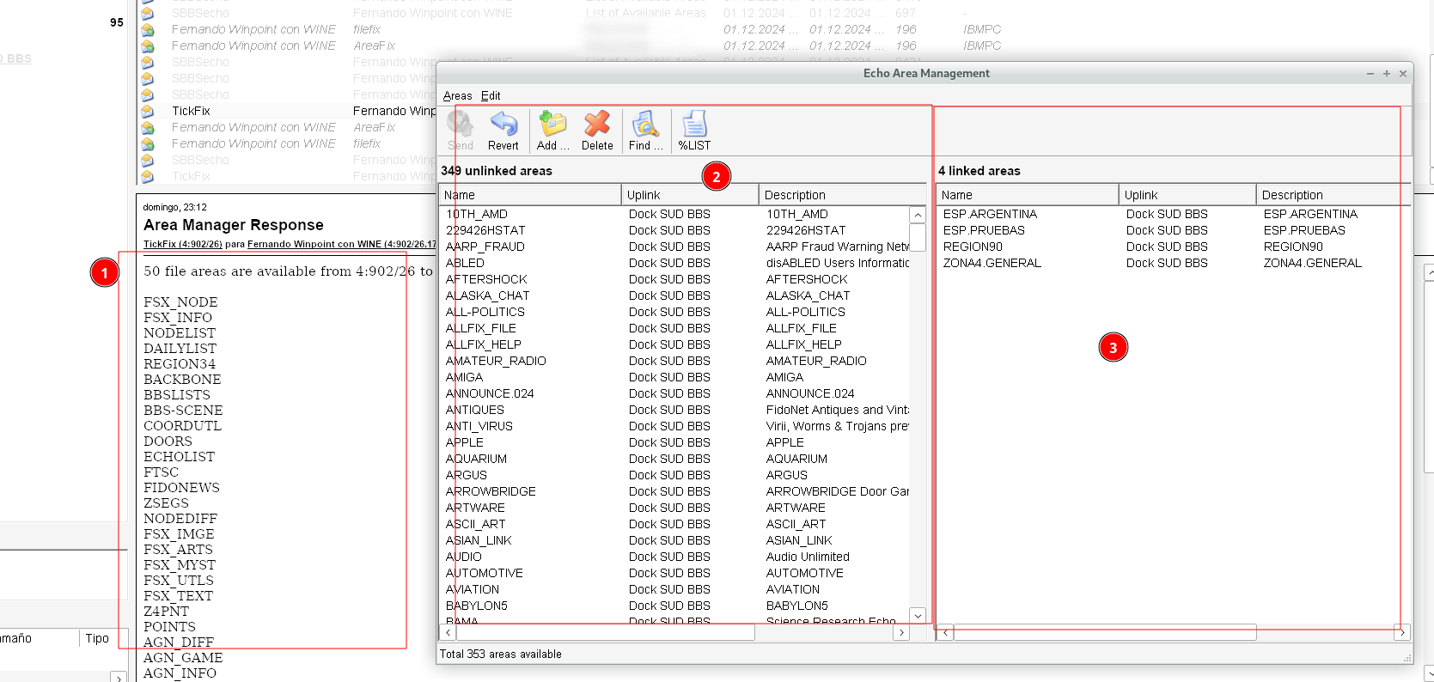Open the TickFix (4:902/26) sender link

(x=182, y=244)
